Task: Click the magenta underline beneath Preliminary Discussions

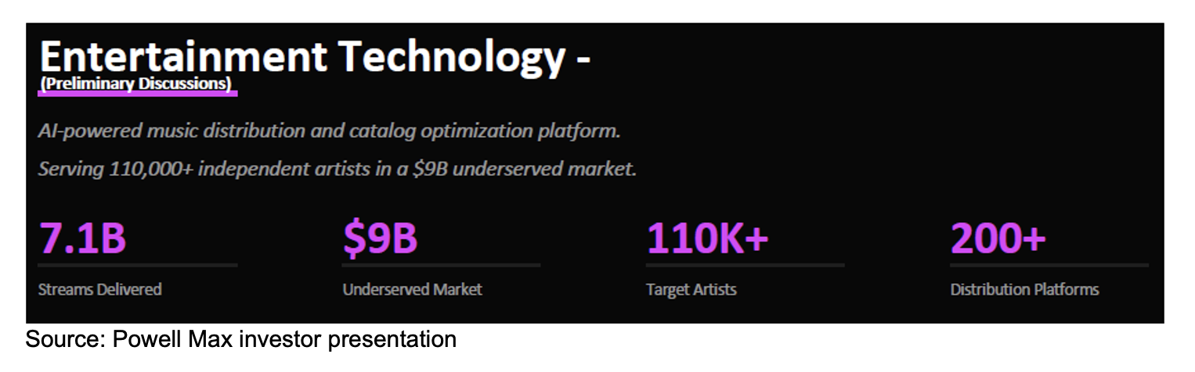Action: pos(136,94)
